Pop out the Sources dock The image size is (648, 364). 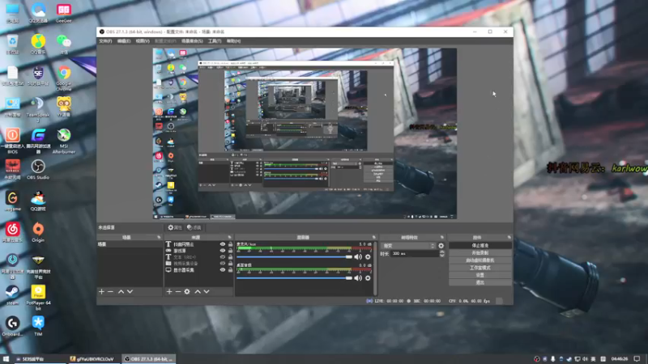(x=230, y=237)
